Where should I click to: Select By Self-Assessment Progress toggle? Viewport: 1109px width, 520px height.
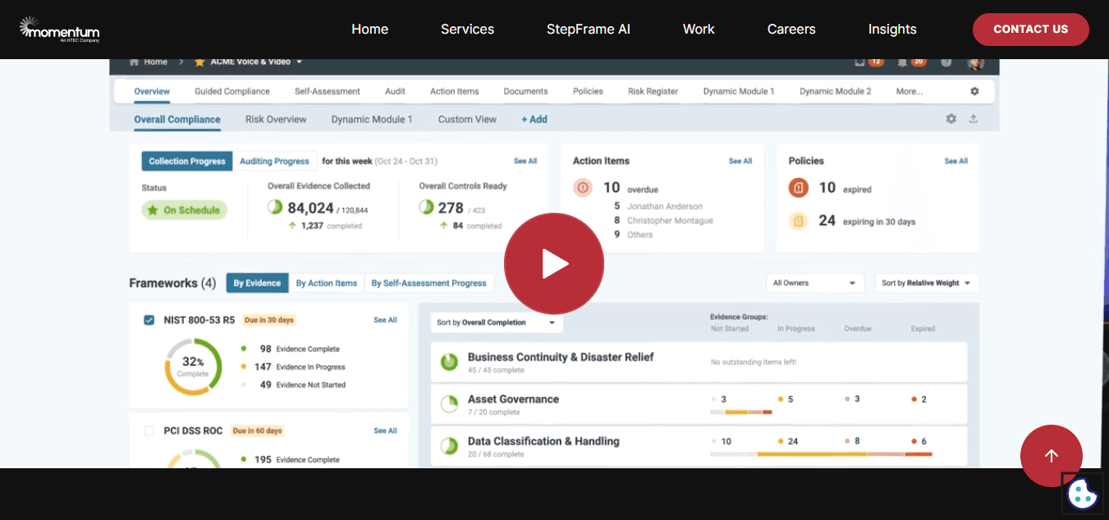click(x=428, y=283)
